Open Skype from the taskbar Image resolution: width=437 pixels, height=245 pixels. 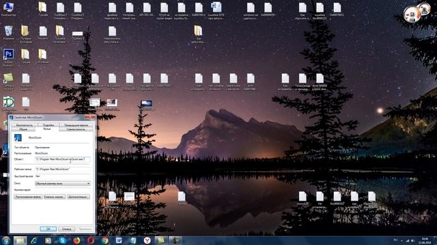(x=62, y=240)
